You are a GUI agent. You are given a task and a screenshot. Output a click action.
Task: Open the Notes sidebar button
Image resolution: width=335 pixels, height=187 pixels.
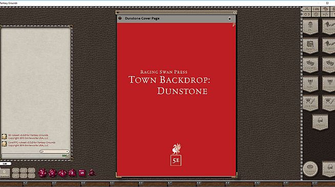[x=329, y=27]
